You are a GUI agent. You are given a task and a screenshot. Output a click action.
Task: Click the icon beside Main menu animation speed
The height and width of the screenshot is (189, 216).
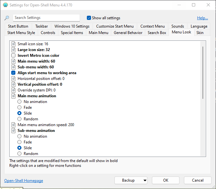click(13, 125)
